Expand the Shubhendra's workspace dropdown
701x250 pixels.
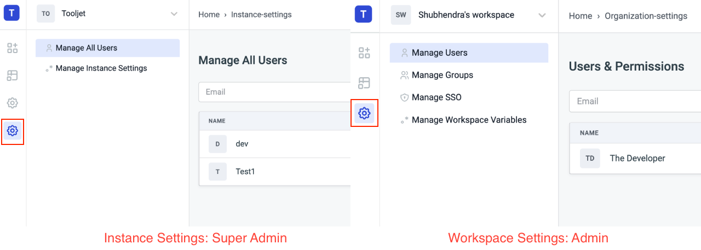pyautogui.click(x=542, y=15)
